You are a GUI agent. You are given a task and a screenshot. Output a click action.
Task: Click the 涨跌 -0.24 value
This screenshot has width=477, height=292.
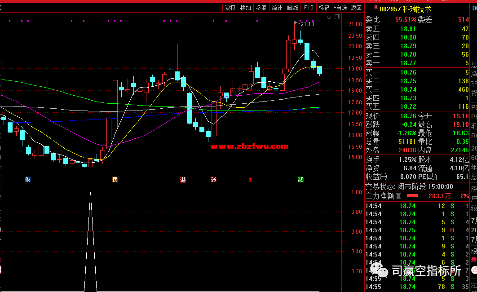[x=409, y=125]
